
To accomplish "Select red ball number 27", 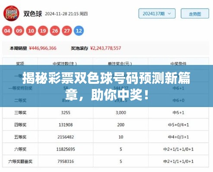I will pos(67,31).
